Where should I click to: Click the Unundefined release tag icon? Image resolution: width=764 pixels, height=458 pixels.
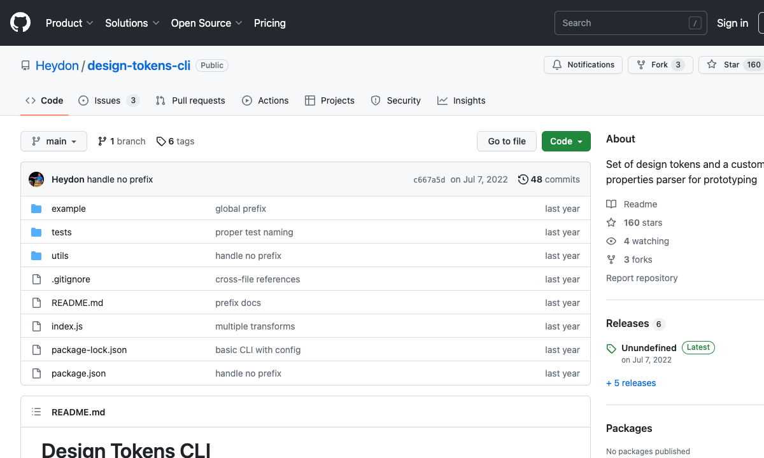point(611,348)
